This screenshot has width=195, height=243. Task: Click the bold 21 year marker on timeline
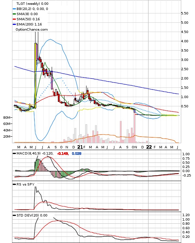point(80,147)
